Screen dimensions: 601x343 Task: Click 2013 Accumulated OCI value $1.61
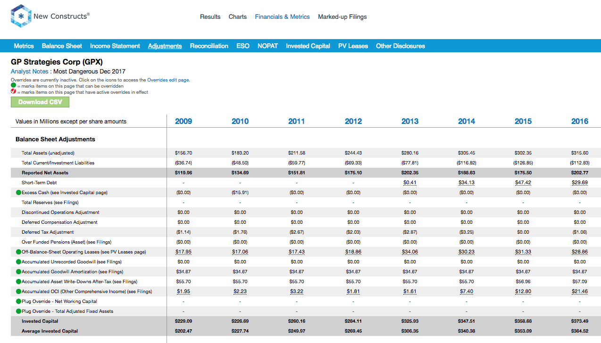coord(410,292)
